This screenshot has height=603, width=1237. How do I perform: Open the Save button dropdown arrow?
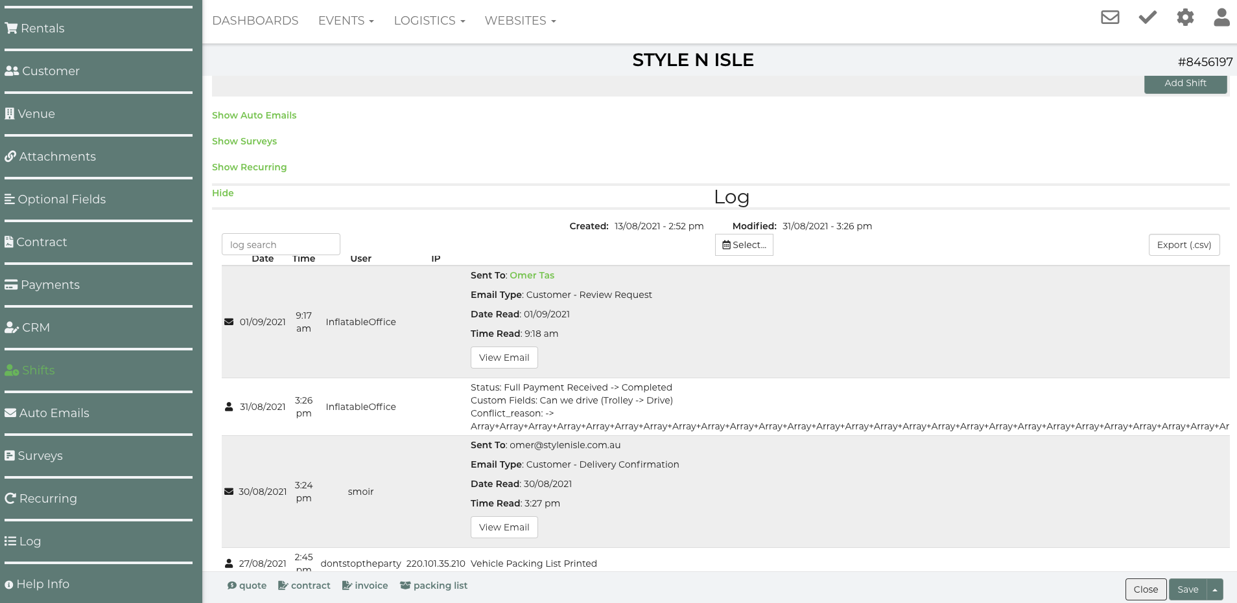(x=1214, y=589)
